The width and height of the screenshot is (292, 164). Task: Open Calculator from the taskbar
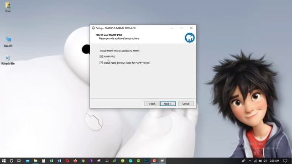coord(43,161)
